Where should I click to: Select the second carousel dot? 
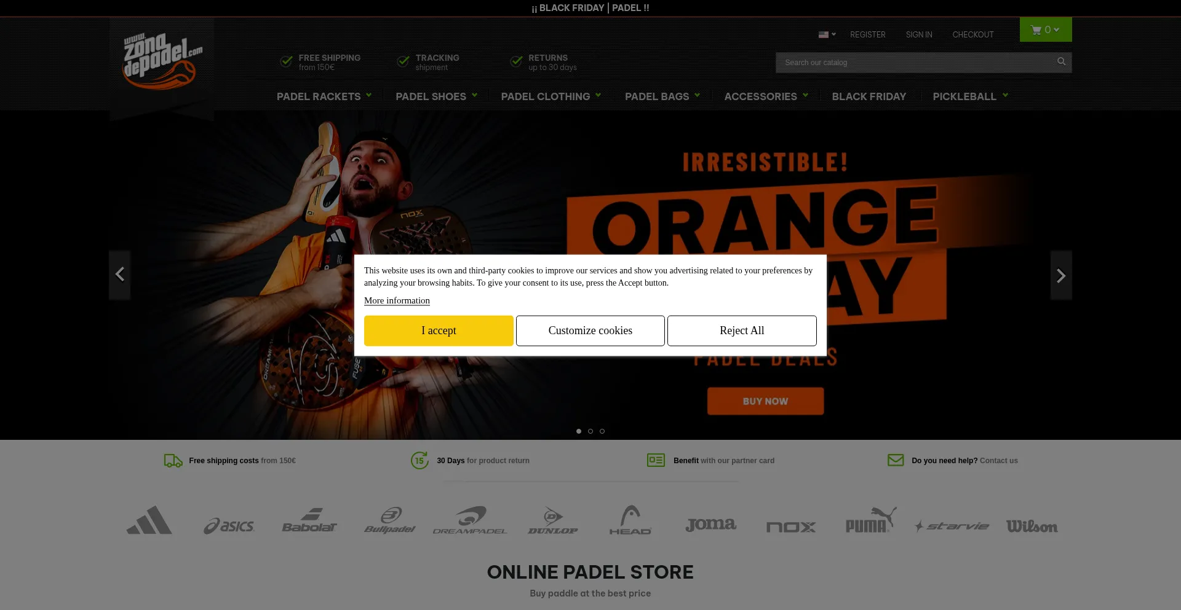click(x=590, y=431)
